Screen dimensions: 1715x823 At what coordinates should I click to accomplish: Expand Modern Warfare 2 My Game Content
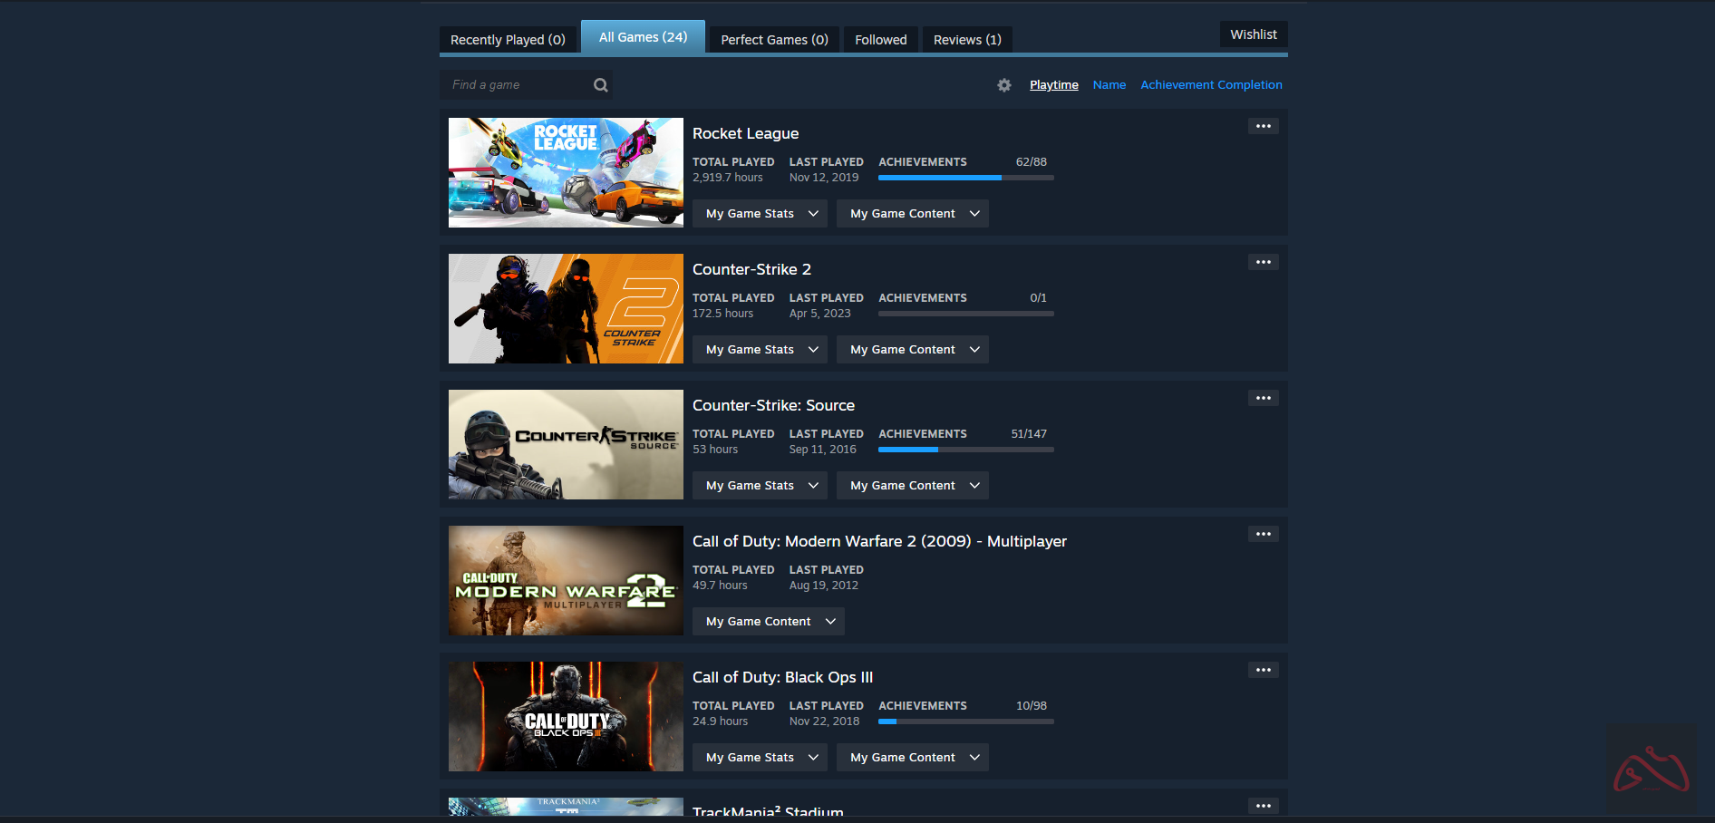click(x=768, y=622)
